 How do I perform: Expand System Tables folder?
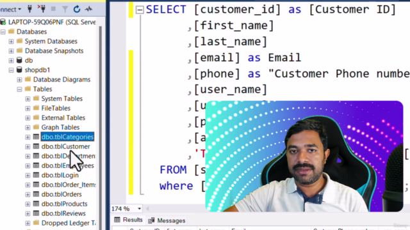(x=28, y=99)
